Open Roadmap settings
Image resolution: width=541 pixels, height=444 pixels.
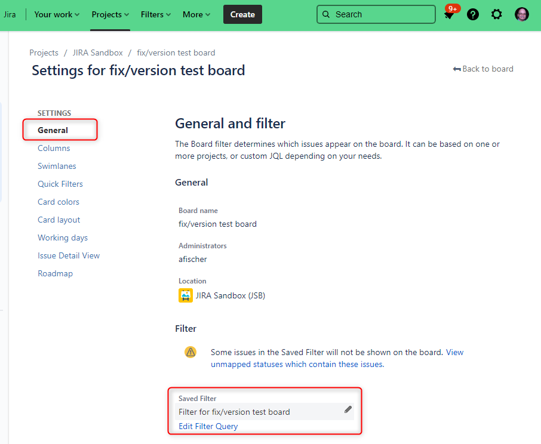click(x=55, y=273)
